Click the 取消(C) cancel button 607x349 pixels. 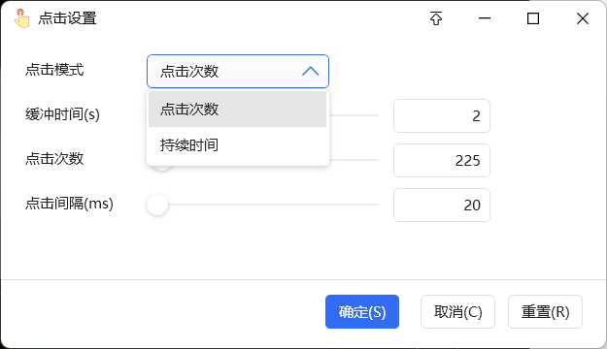(x=457, y=311)
